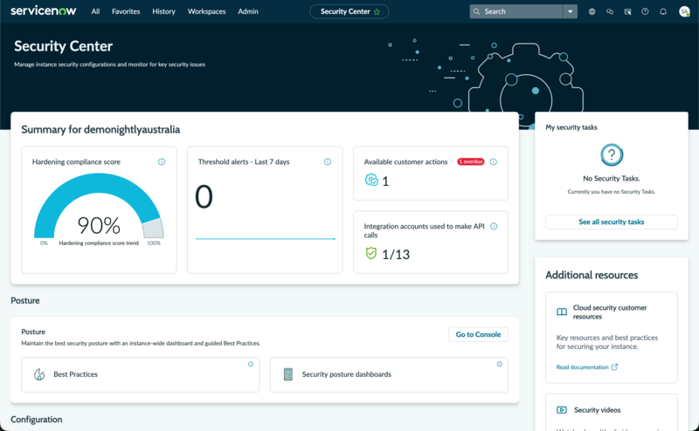
Task: Click the green shield check icon
Action: (370, 253)
